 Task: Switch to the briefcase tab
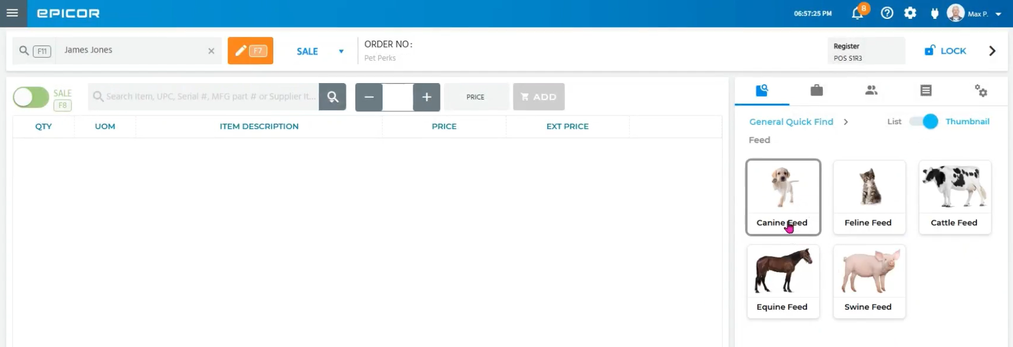click(816, 90)
